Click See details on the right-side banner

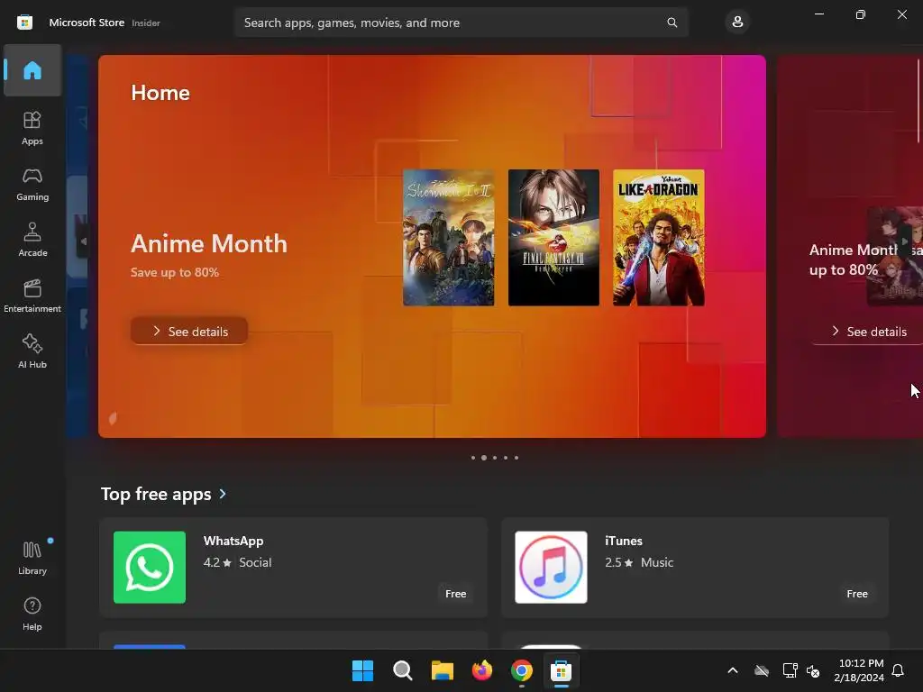pos(869,332)
